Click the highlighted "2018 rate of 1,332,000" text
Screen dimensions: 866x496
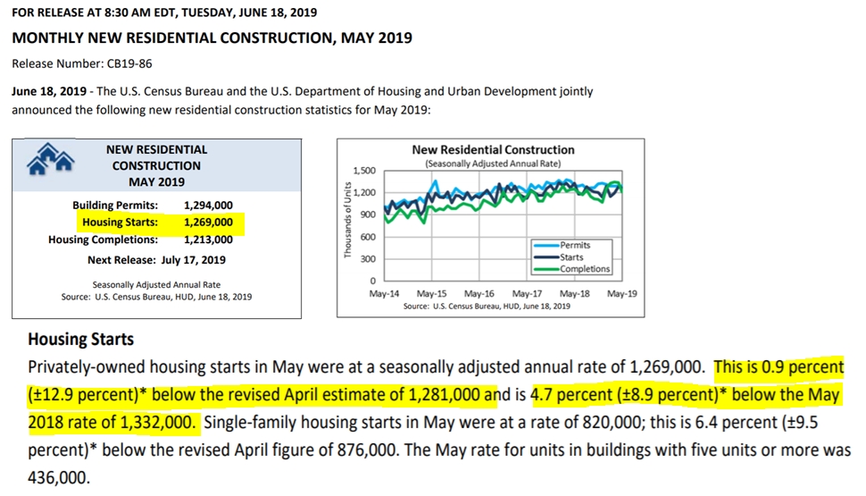tap(112, 423)
